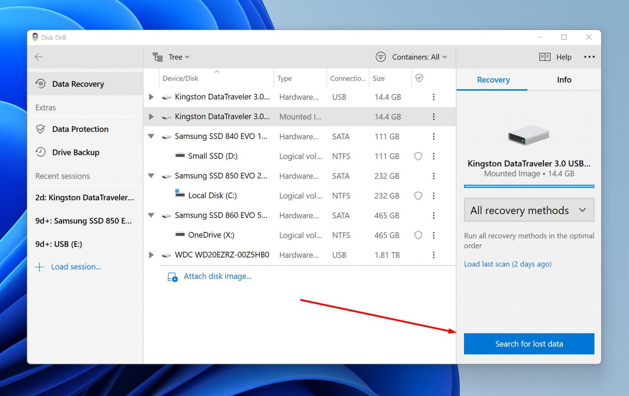Open Drive Backup from the sidebar

76,152
